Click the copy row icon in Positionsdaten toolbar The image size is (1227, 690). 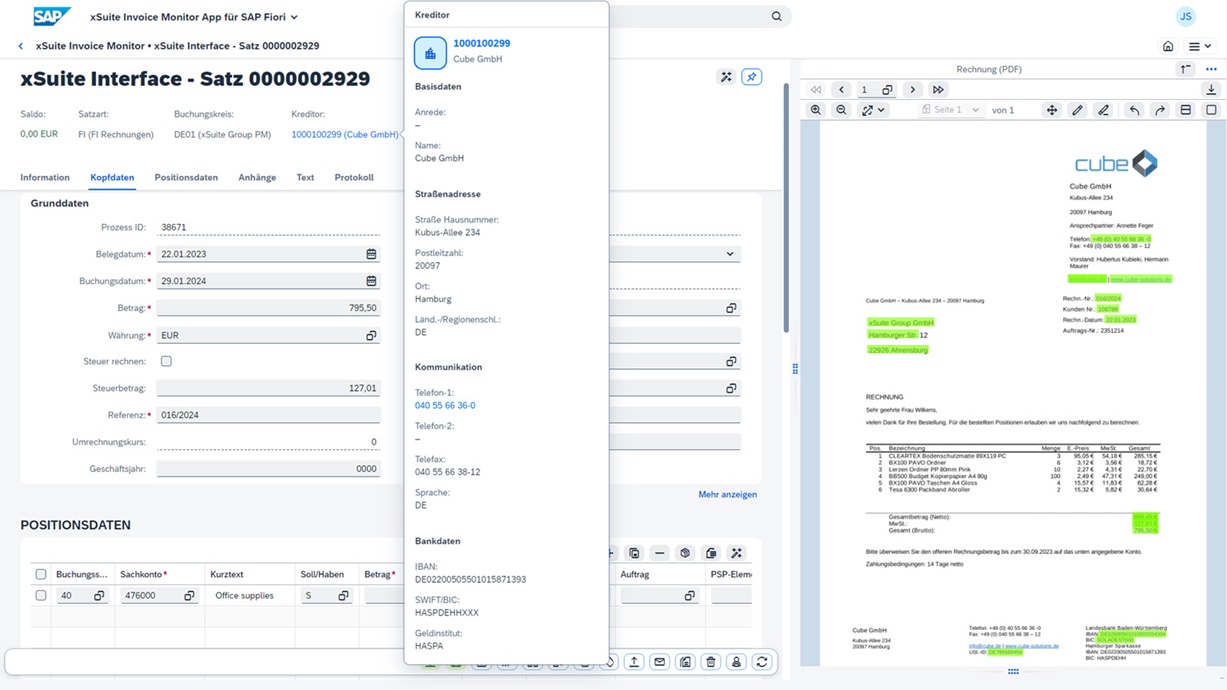(x=634, y=553)
